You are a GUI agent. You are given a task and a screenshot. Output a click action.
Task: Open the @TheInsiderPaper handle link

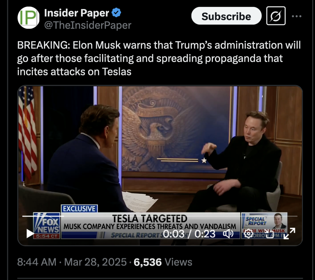tap(88, 25)
